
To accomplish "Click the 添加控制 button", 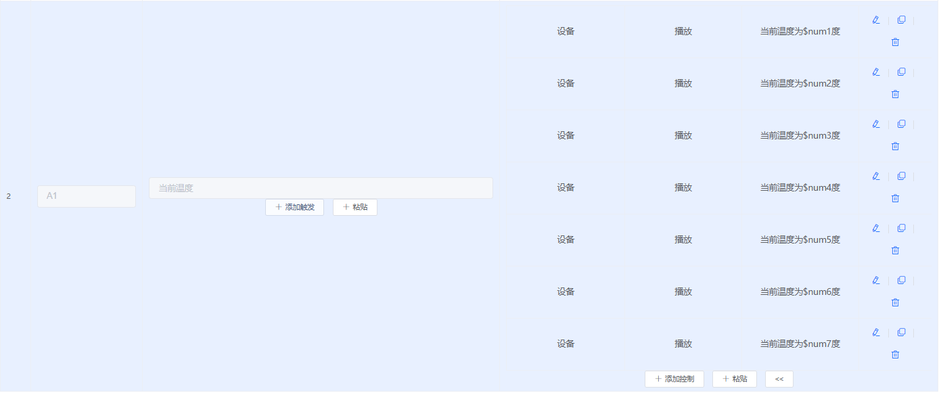I will 674,379.
